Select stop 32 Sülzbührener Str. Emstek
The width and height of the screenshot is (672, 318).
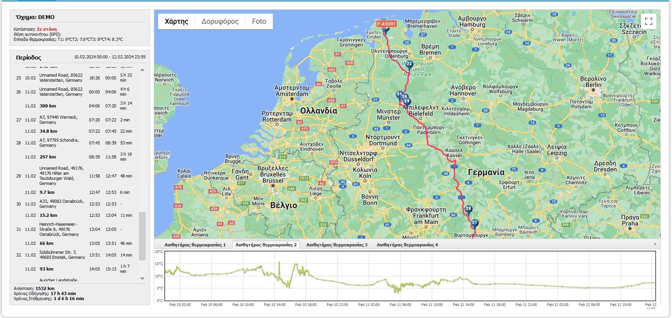76,255
